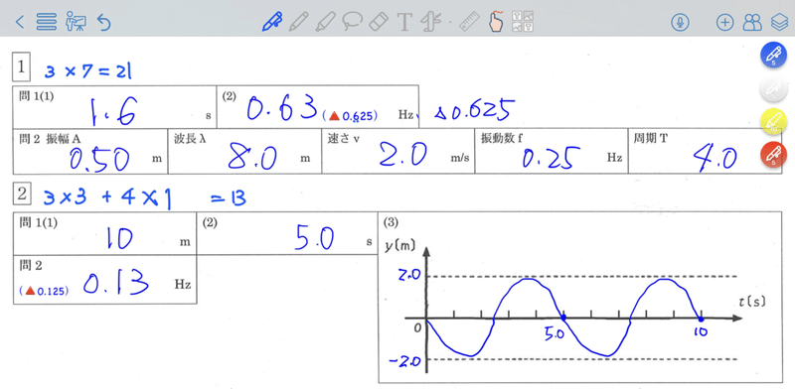Click the y(m) axis label
The height and width of the screenshot is (389, 795).
coord(400,246)
